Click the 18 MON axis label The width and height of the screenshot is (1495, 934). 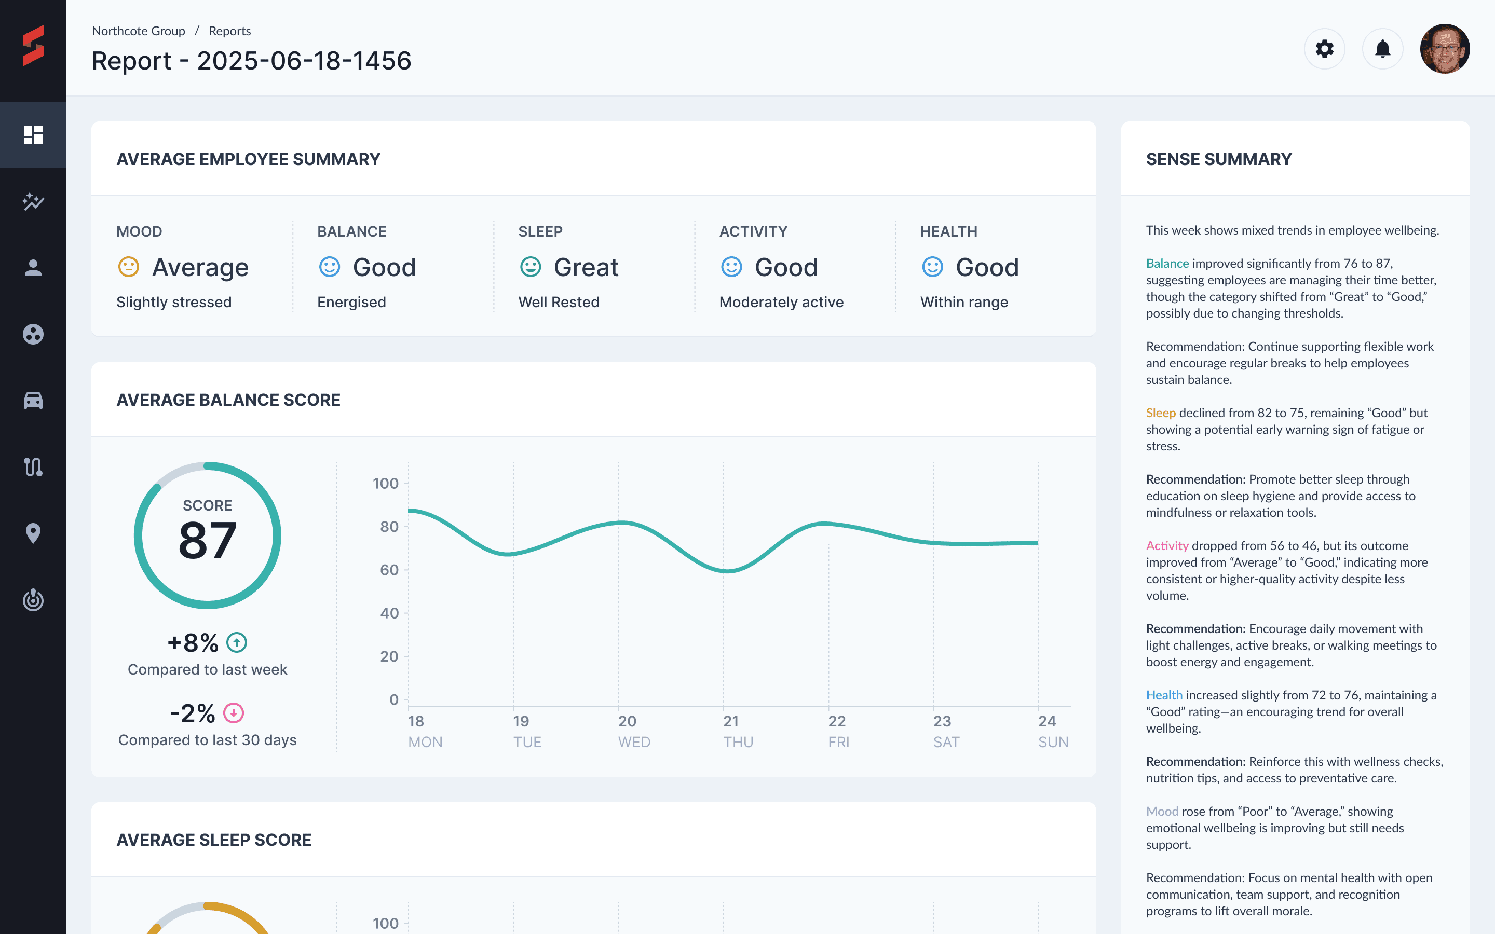coord(425,732)
